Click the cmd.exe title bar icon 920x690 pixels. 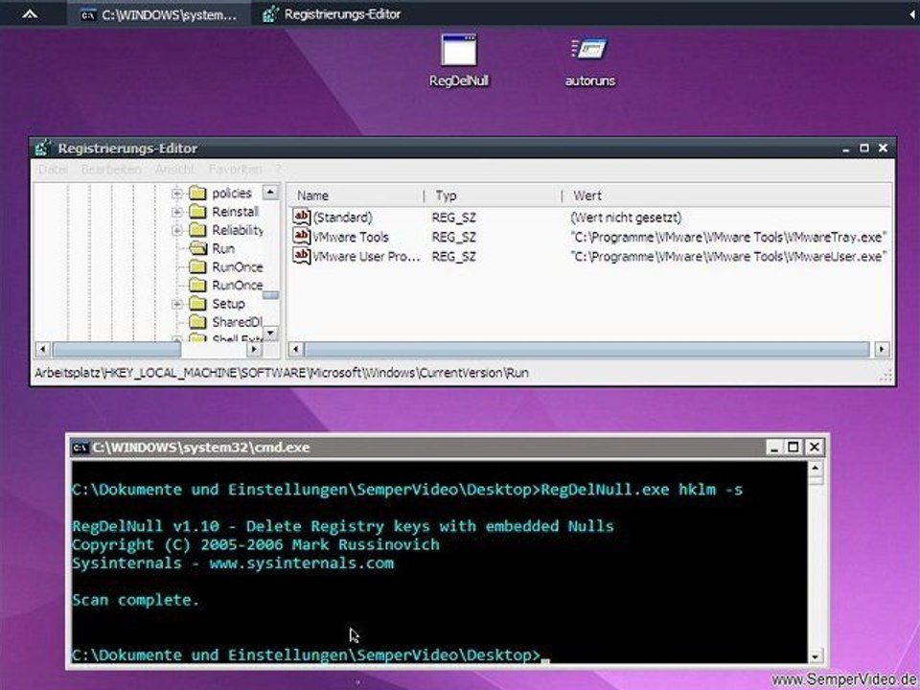click(x=80, y=448)
